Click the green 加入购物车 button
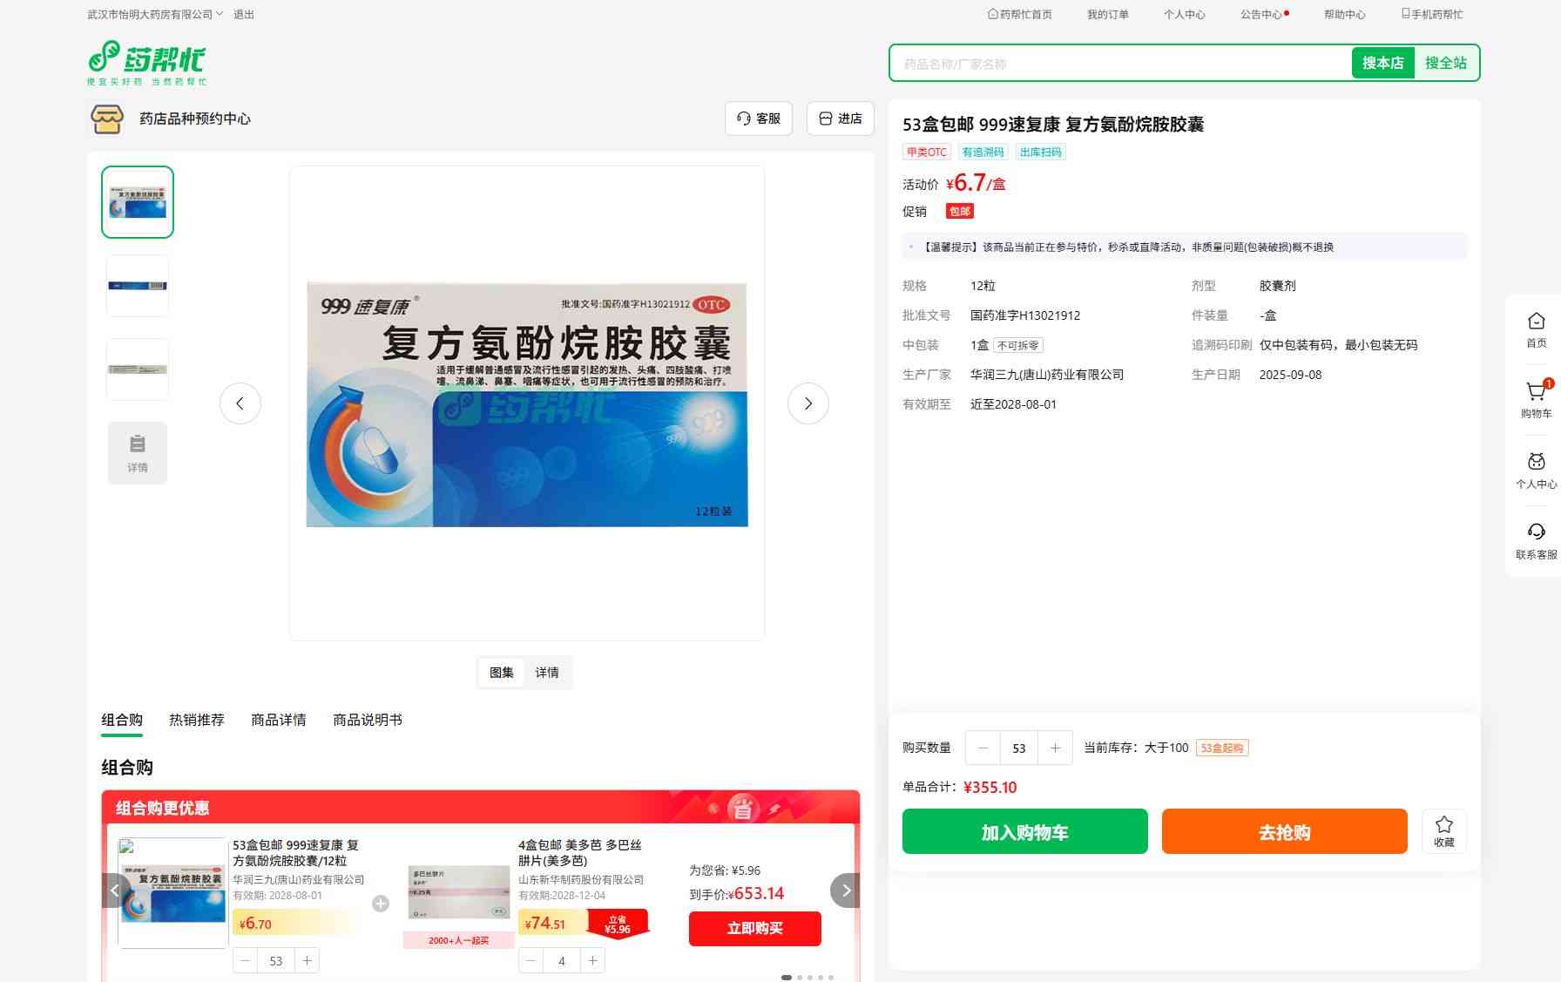The height and width of the screenshot is (982, 1561). (1024, 831)
